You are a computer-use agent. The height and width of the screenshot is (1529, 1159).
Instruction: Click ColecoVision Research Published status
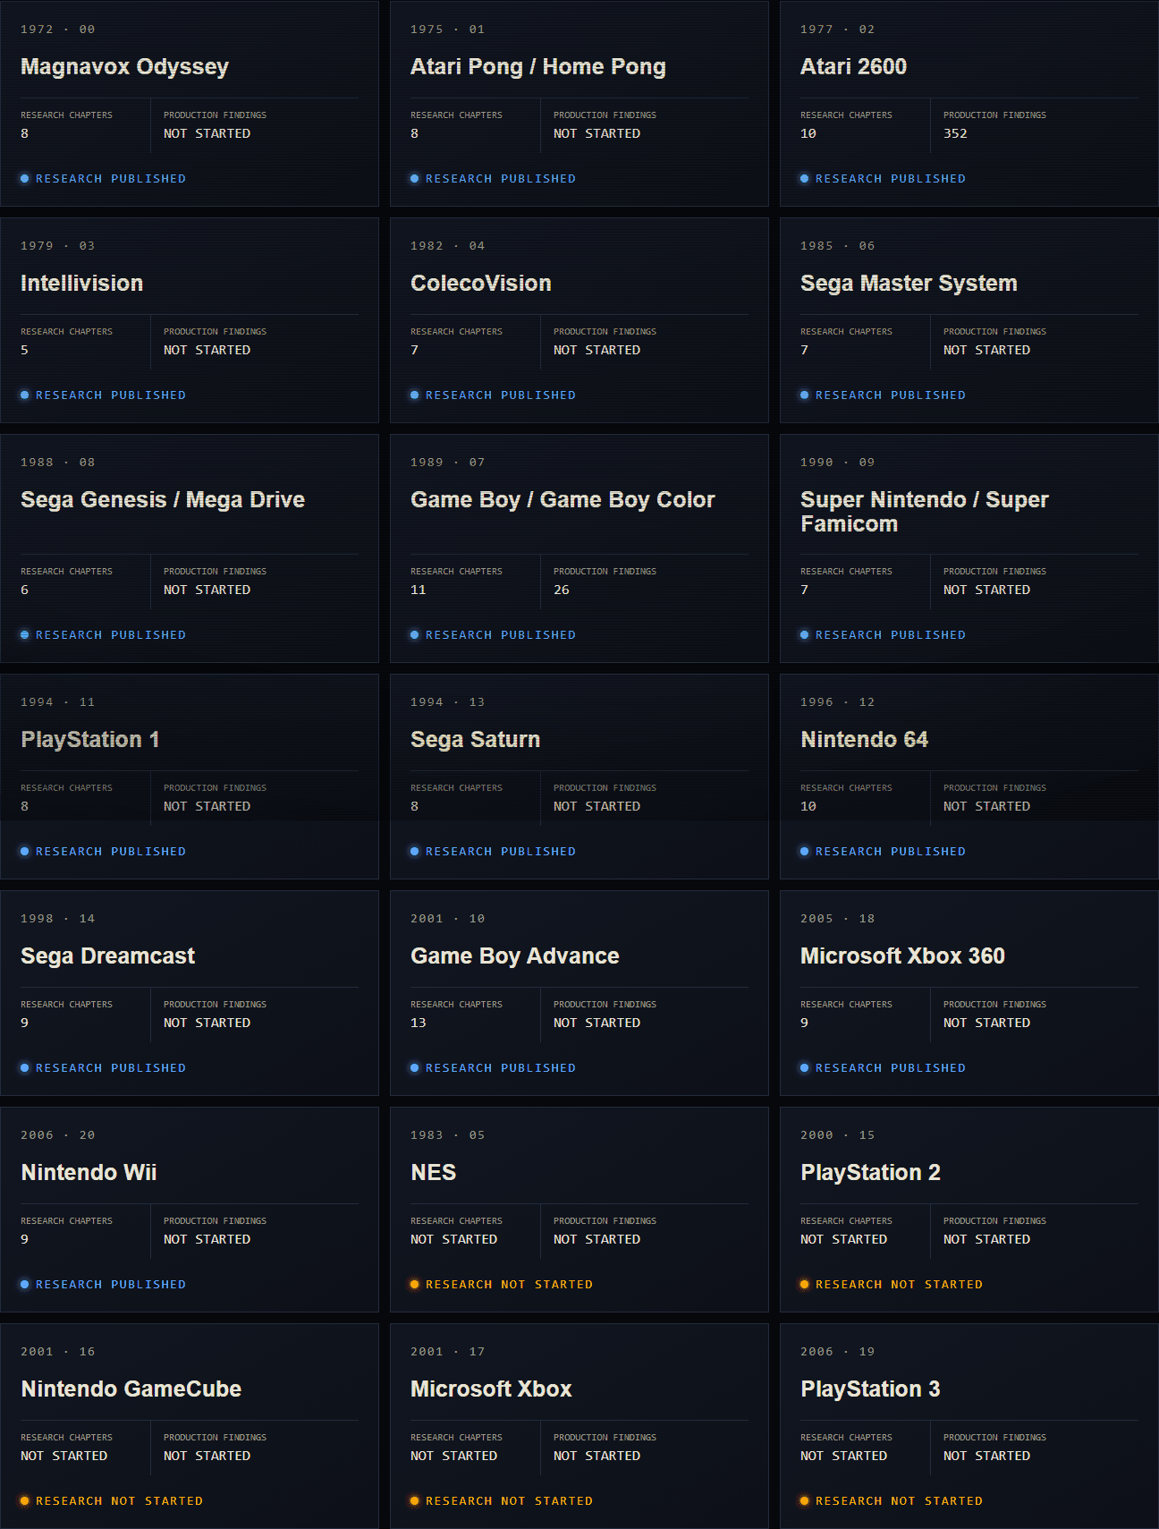(x=493, y=395)
